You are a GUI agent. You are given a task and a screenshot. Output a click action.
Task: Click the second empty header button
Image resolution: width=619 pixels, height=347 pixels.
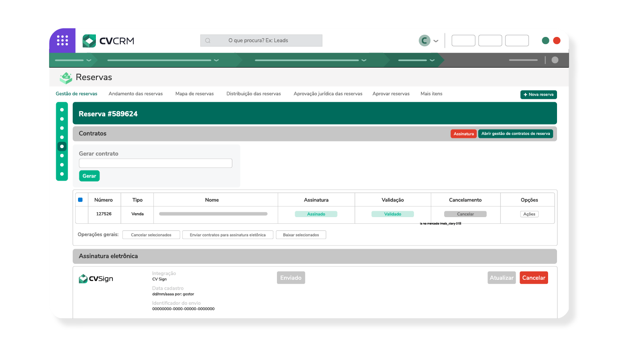pyautogui.click(x=490, y=40)
